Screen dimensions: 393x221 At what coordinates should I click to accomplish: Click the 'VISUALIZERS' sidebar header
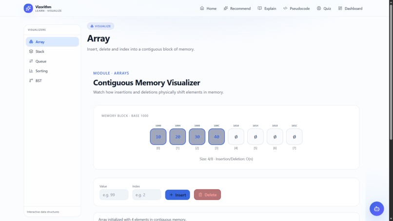tap(37, 30)
